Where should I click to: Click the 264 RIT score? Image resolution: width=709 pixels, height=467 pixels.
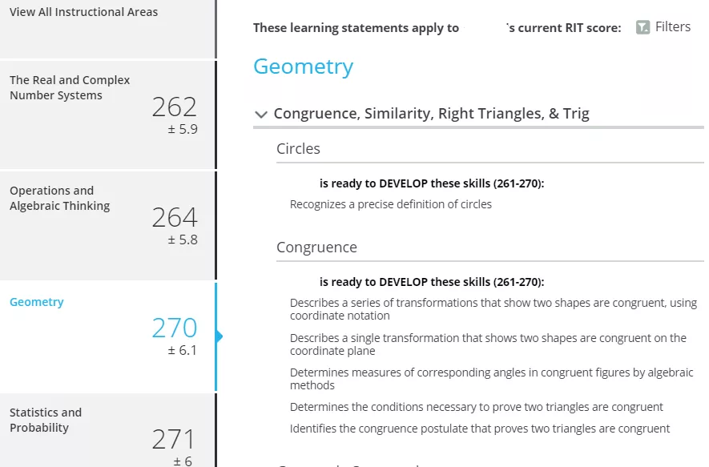tap(175, 217)
